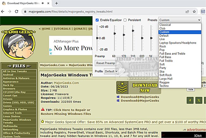206x138 pixels.
Task: View site info via the padlock icon
Action: (x=25, y=11)
